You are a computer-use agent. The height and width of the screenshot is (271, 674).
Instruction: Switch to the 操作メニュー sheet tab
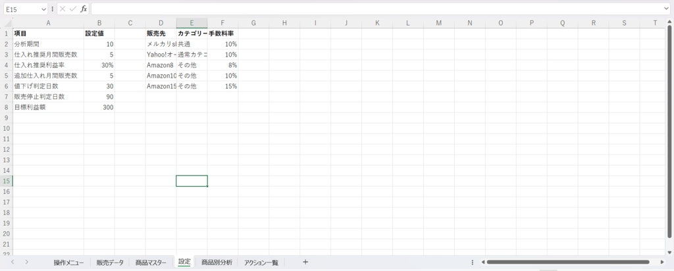(x=68, y=262)
